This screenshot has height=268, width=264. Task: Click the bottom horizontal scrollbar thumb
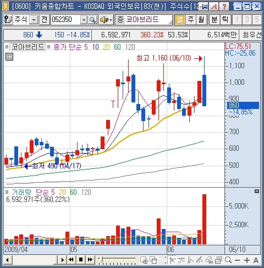click(x=56, y=260)
